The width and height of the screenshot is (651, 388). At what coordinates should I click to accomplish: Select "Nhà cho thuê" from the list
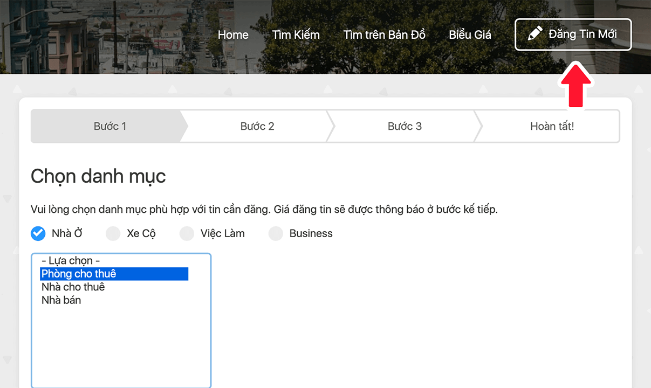coord(73,287)
